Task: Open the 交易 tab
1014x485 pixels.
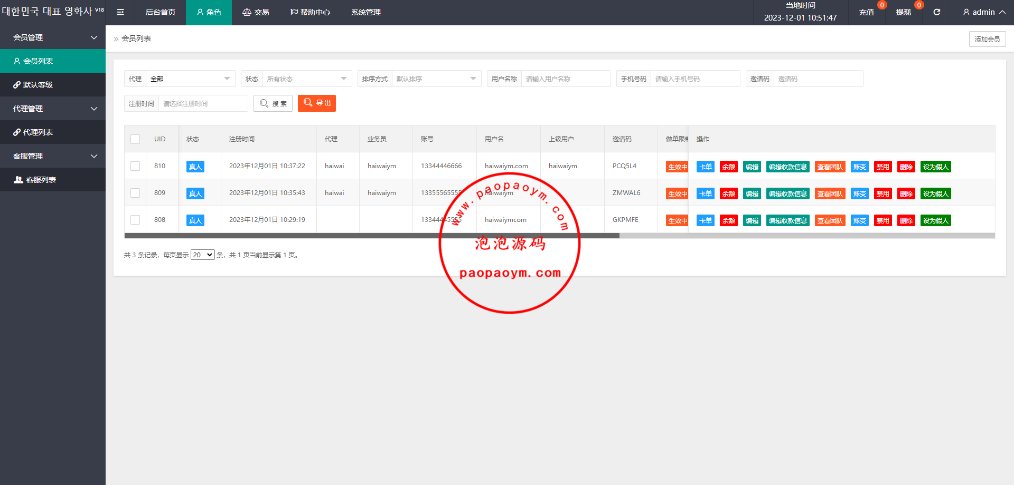Action: (256, 12)
